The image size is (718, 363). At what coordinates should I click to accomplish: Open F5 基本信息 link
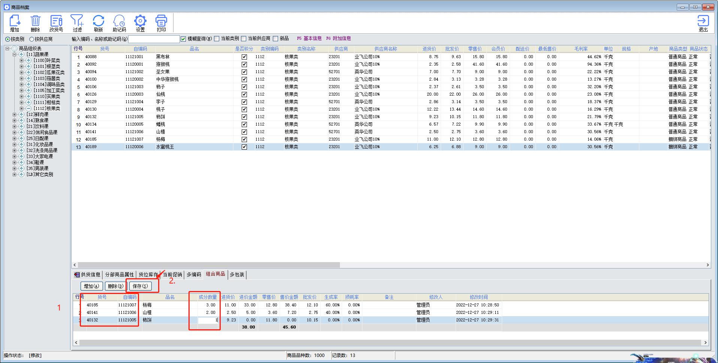[x=309, y=38]
